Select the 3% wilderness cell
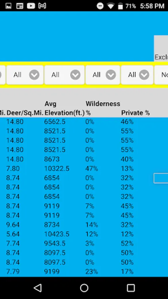This screenshot has width=168, height=299. point(90,243)
